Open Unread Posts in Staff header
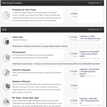The width and height of the screenshot is (107, 107). tap(93, 30)
